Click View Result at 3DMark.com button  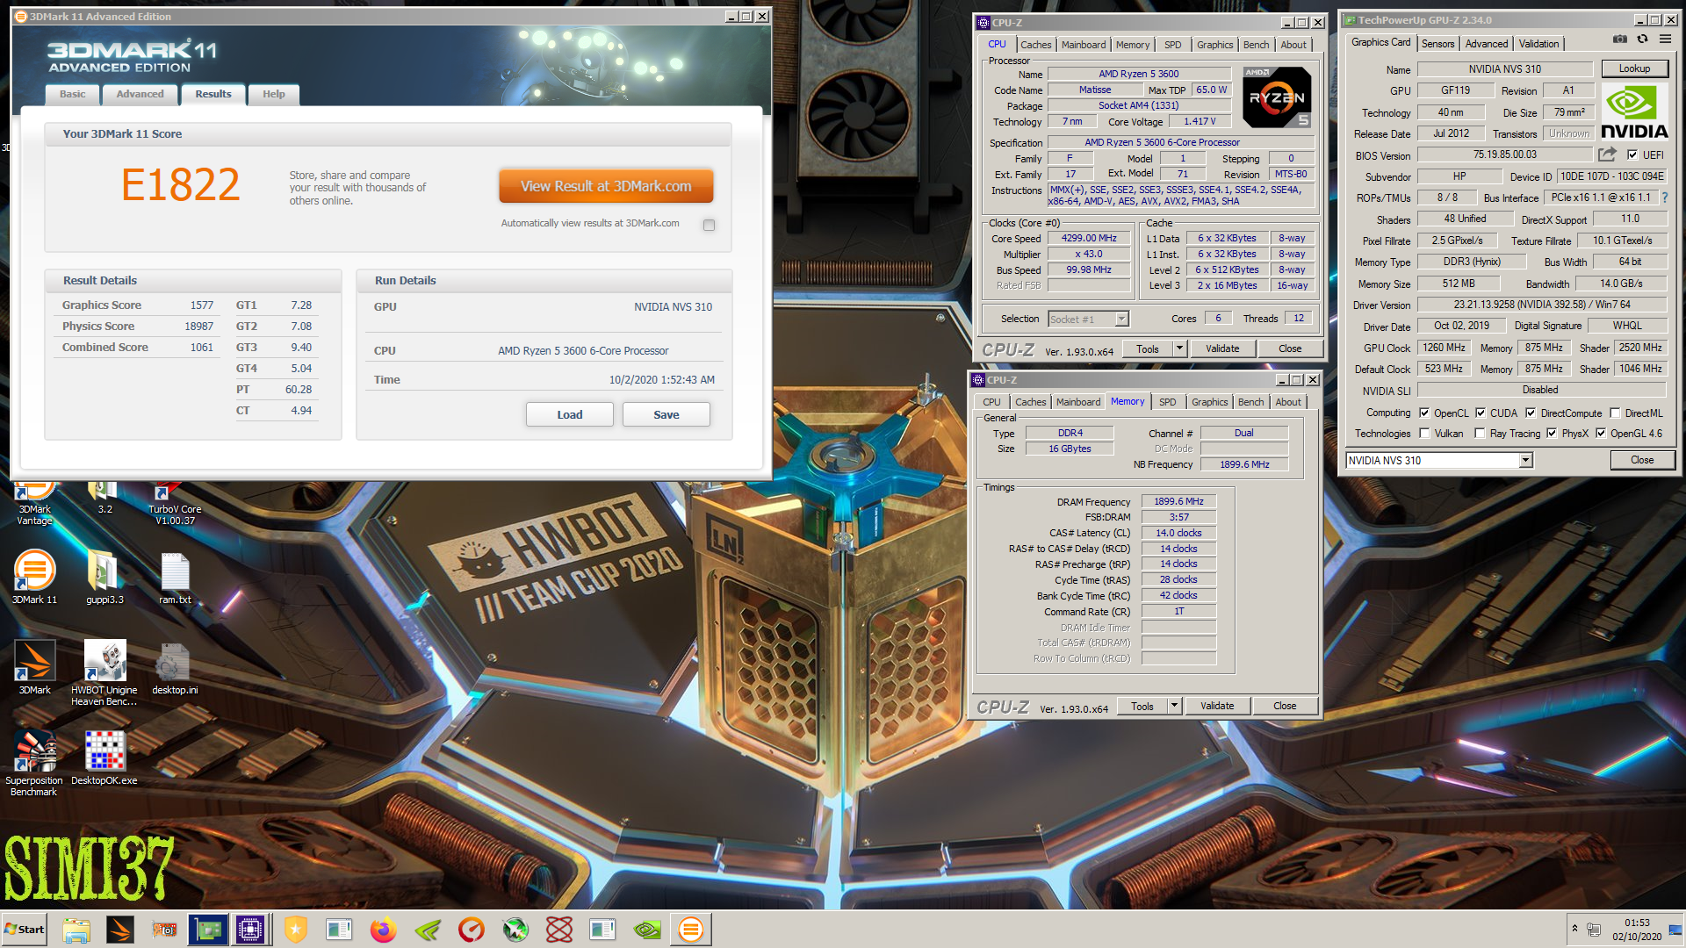[x=606, y=186]
